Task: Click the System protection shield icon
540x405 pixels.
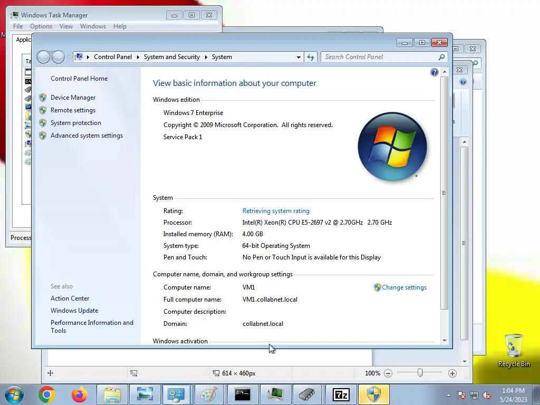Action: click(43, 123)
